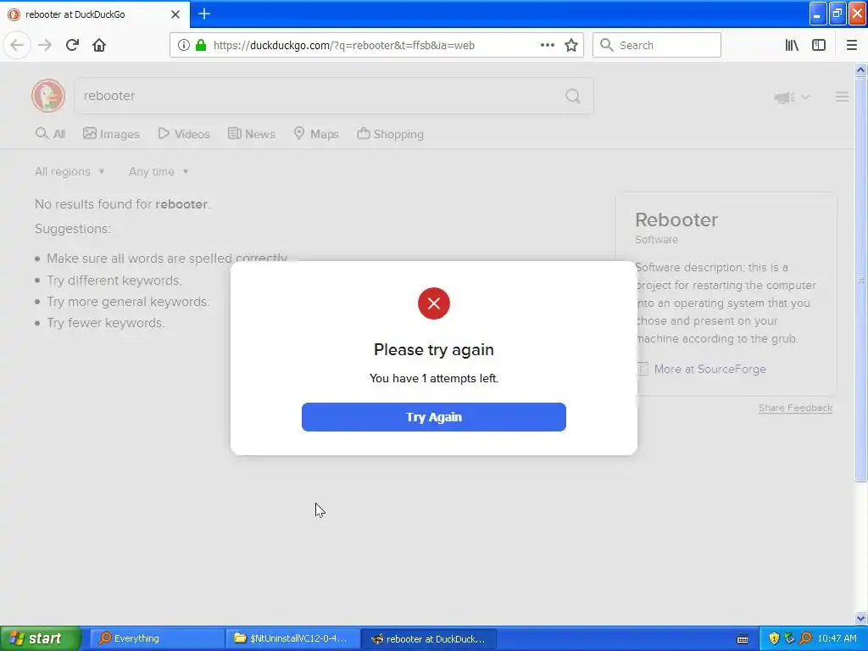
Task: Go back with the browser back arrow
Action: click(17, 45)
